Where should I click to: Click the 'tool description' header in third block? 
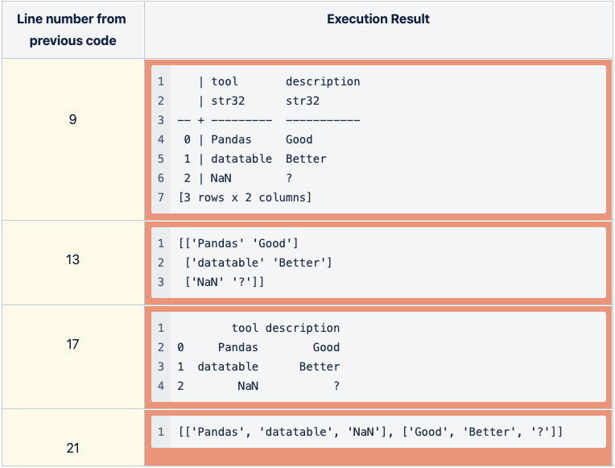point(285,328)
